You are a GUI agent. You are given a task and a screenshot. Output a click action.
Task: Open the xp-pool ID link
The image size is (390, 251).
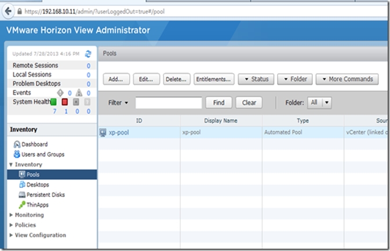tap(119, 132)
